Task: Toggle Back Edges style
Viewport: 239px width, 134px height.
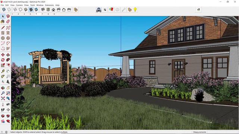Action: 9,10
